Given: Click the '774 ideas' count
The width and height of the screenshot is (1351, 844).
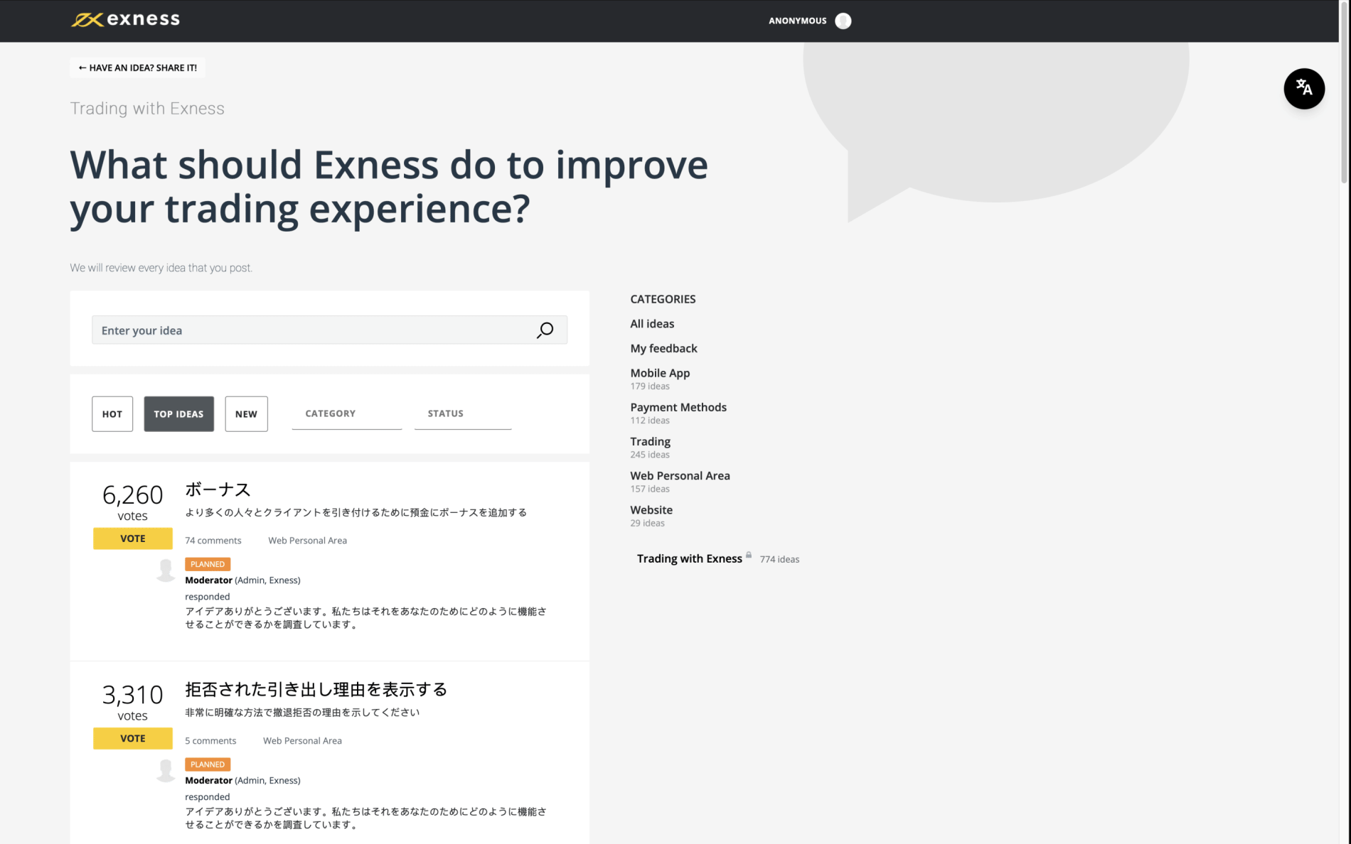Looking at the screenshot, I should tap(779, 560).
